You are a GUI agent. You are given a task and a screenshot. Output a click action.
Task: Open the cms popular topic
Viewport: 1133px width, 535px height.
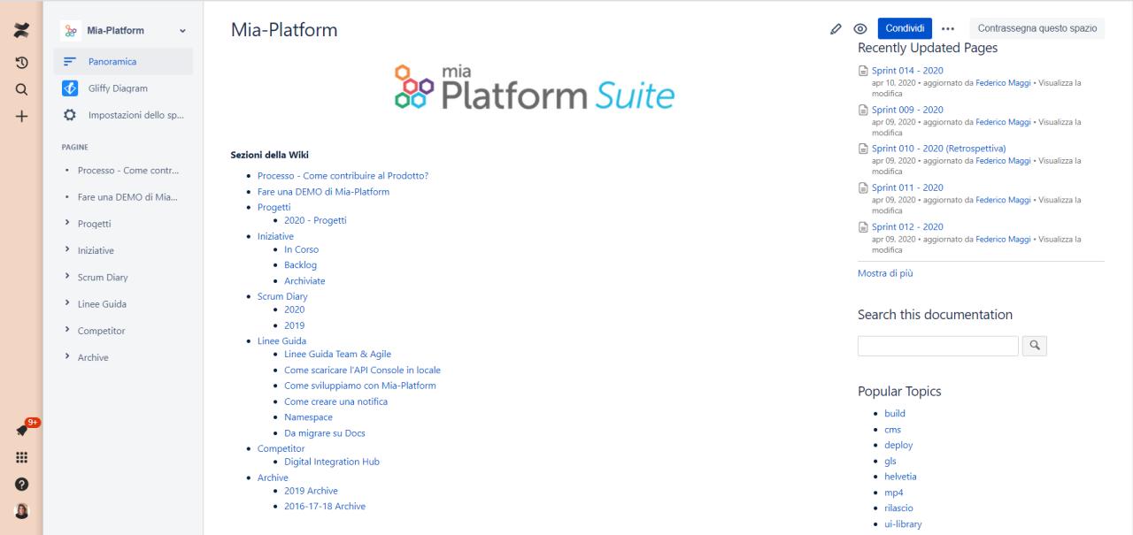[892, 430]
